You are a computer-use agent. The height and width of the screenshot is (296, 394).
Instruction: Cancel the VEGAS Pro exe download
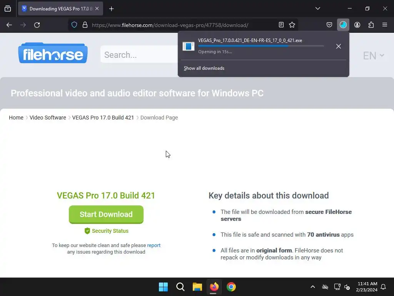pyautogui.click(x=339, y=46)
